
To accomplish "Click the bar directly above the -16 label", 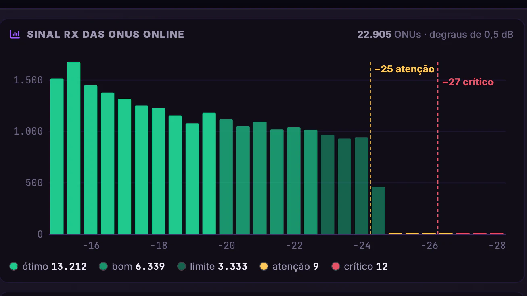I will click(x=91, y=160).
